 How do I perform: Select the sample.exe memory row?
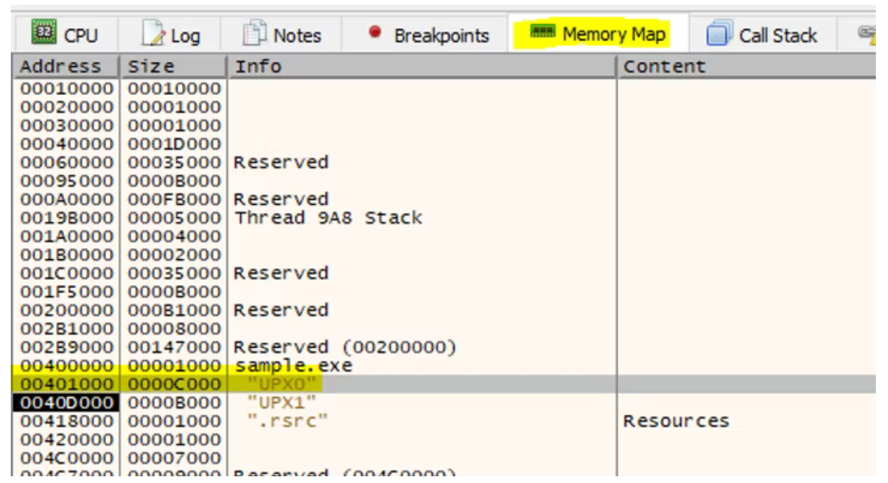pyautogui.click(x=293, y=366)
